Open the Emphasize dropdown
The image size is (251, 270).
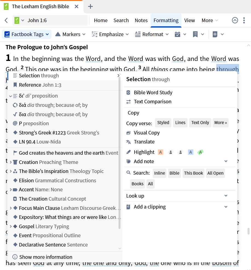[110, 34]
